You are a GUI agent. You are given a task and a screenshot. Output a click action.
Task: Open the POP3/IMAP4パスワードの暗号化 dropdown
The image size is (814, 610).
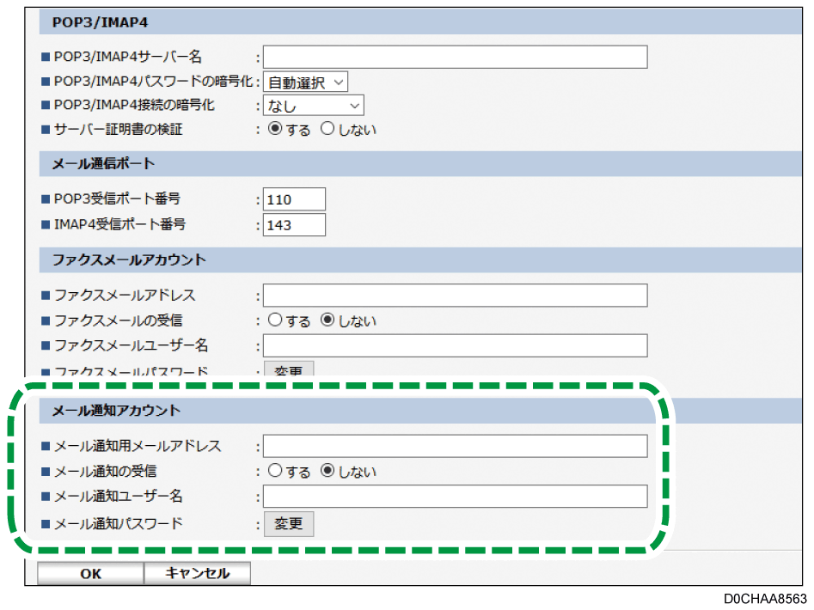(305, 82)
